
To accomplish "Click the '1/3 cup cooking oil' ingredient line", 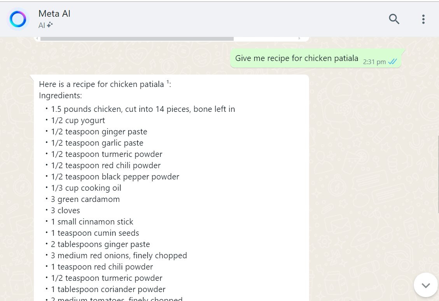I will click(x=86, y=188).
